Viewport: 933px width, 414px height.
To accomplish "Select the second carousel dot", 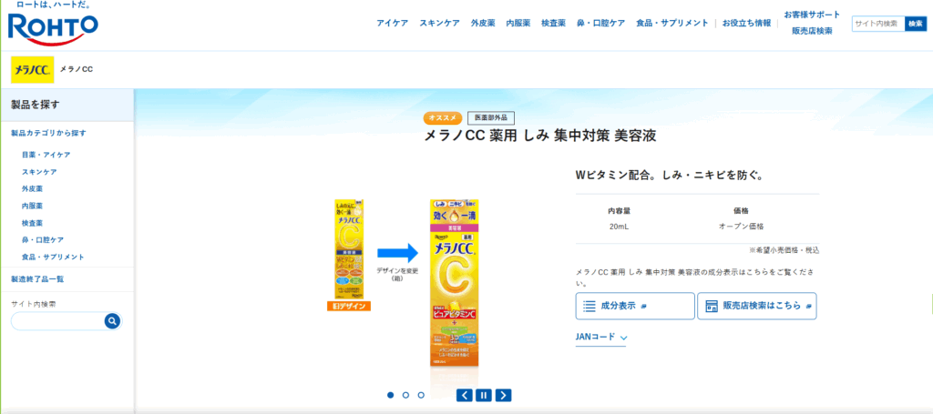I will [405, 395].
